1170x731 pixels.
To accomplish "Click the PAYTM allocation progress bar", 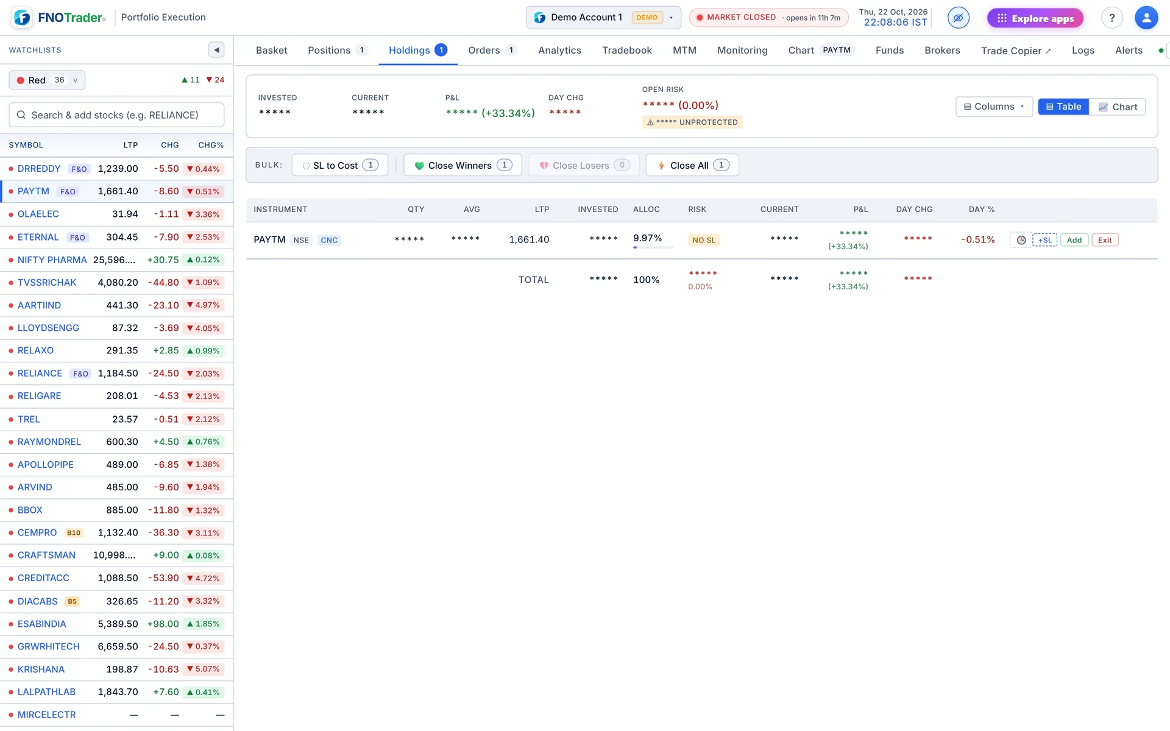I will click(x=653, y=247).
